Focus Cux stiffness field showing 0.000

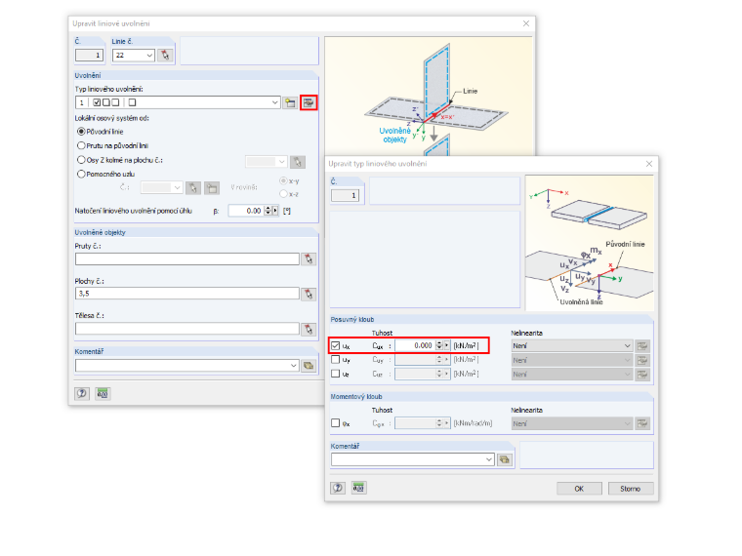click(415, 346)
